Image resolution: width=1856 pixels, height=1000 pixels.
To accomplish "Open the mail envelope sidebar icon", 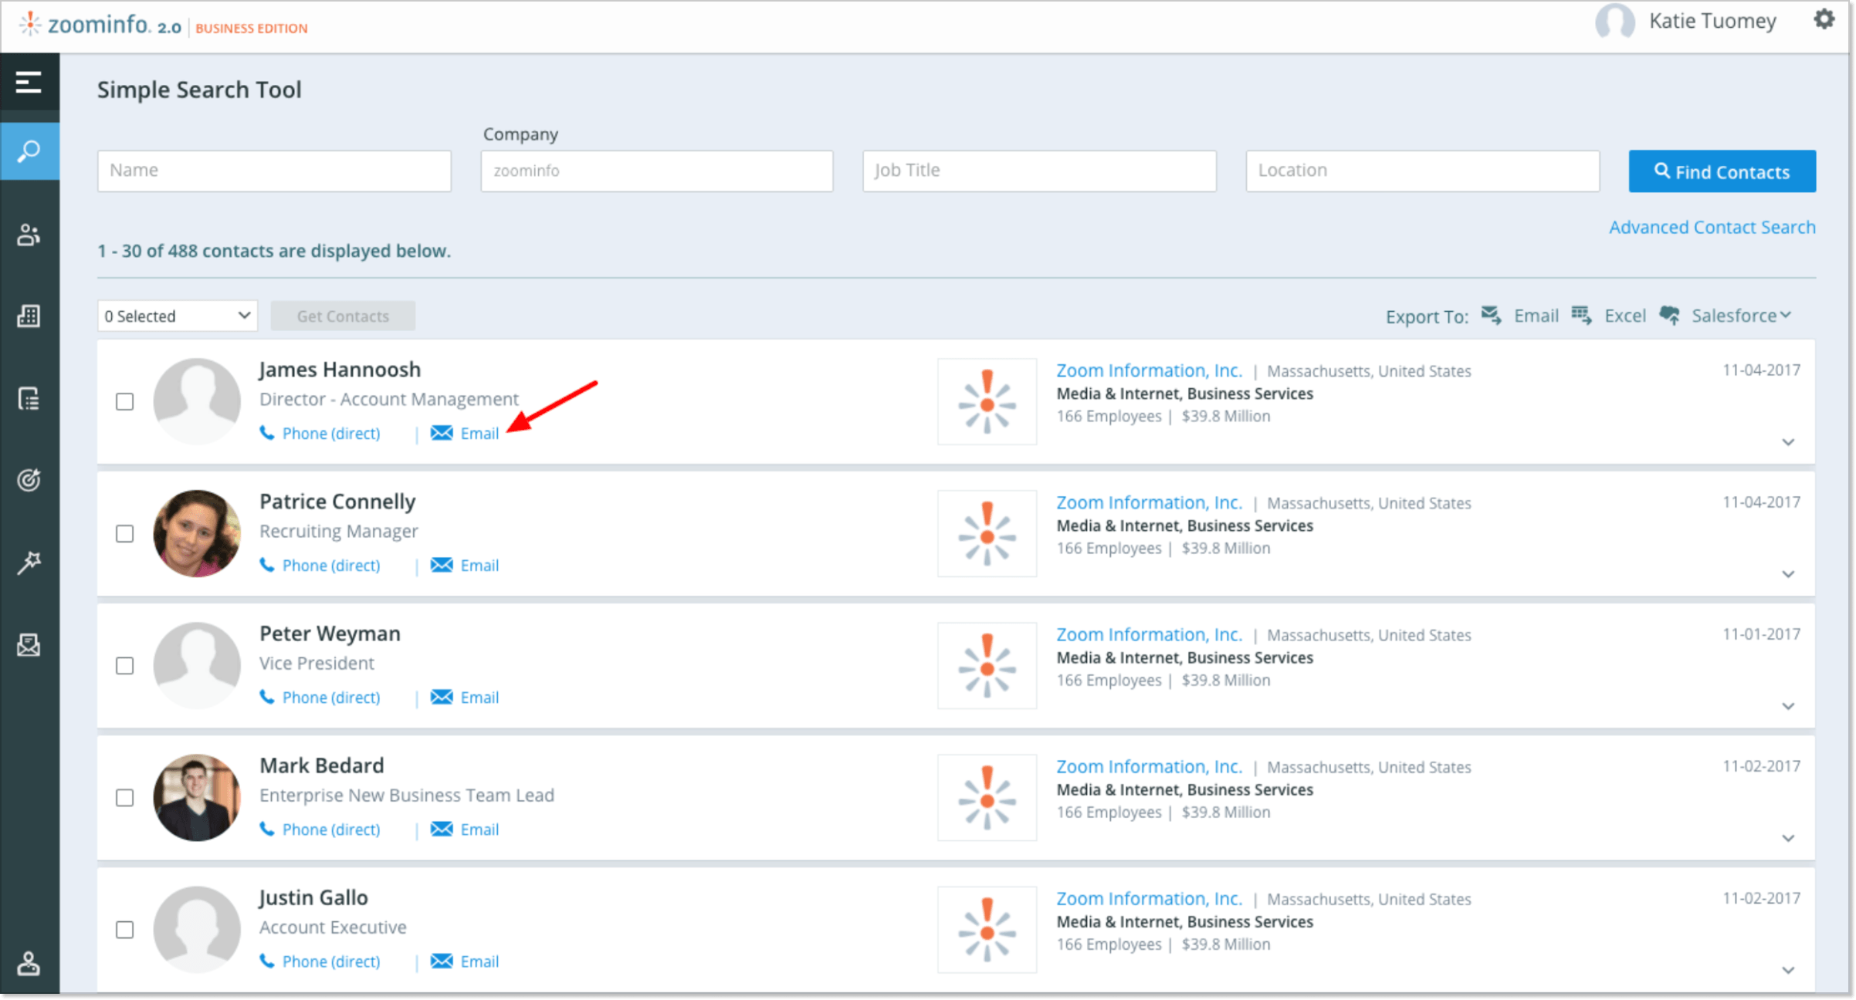I will 29,645.
